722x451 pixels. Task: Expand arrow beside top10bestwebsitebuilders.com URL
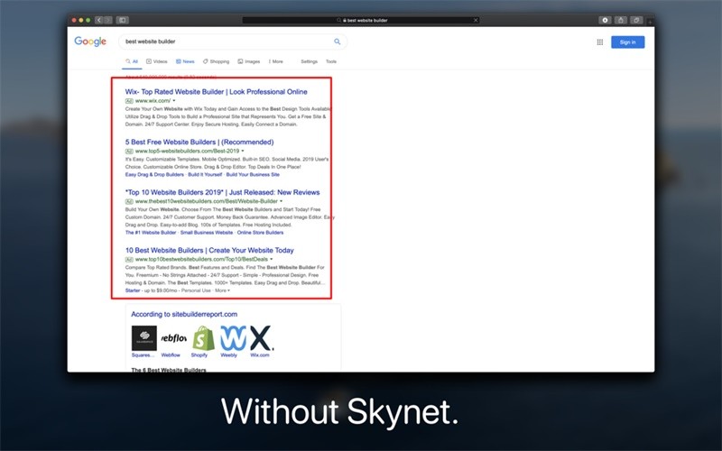[272, 259]
